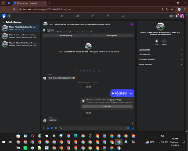
Task: Click the chat header listing thumbnail
Action: [x=45, y=25]
